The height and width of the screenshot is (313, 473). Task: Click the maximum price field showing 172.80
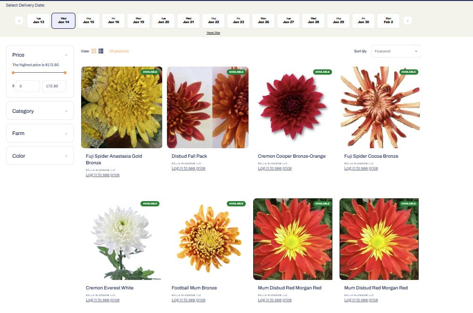click(x=54, y=86)
